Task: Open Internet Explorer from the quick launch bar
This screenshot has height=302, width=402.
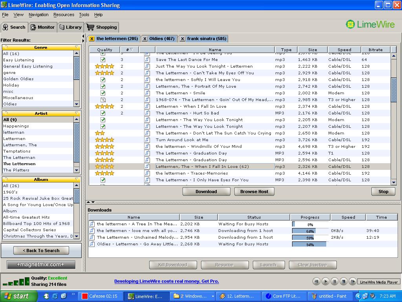Action: [55, 296]
